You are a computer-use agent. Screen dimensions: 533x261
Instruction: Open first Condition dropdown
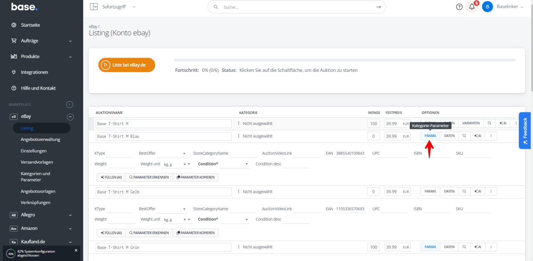(x=234, y=164)
